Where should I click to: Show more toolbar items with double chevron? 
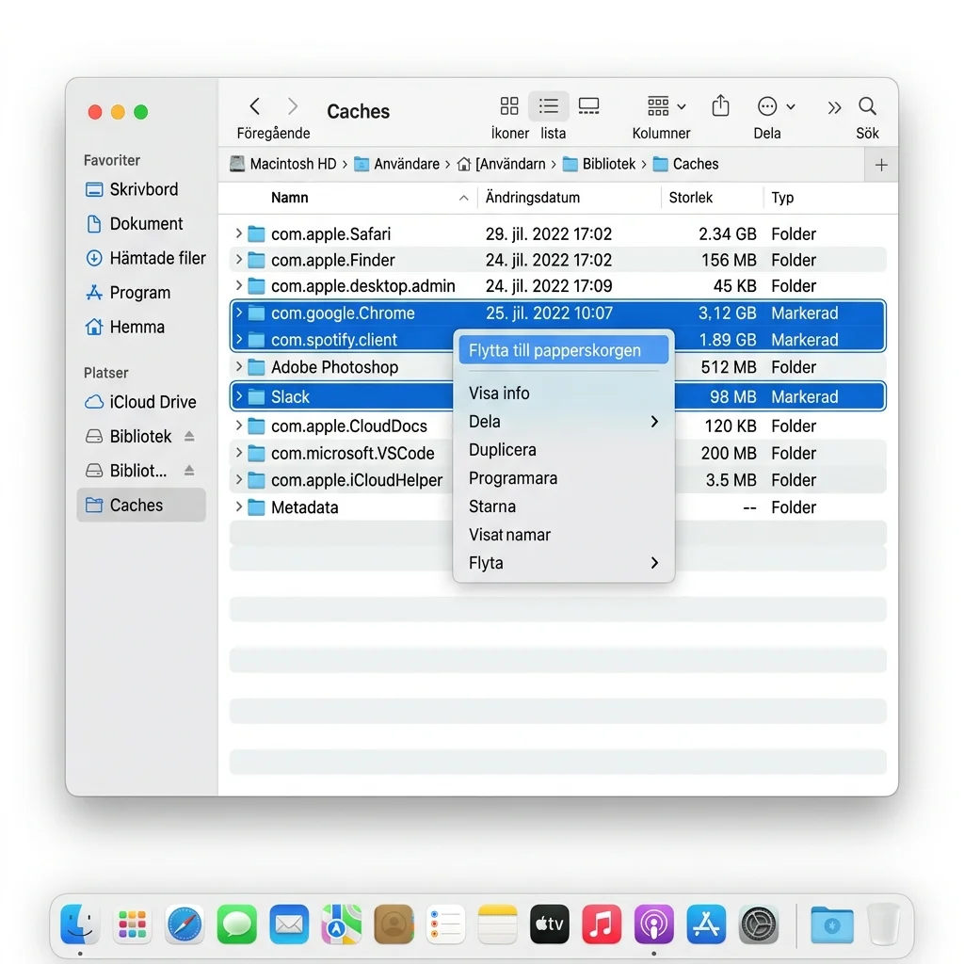tap(834, 107)
